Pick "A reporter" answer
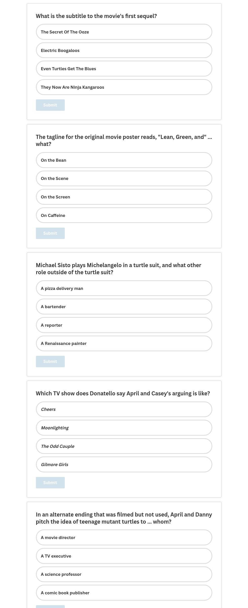This screenshot has width=248, height=608. click(x=124, y=325)
